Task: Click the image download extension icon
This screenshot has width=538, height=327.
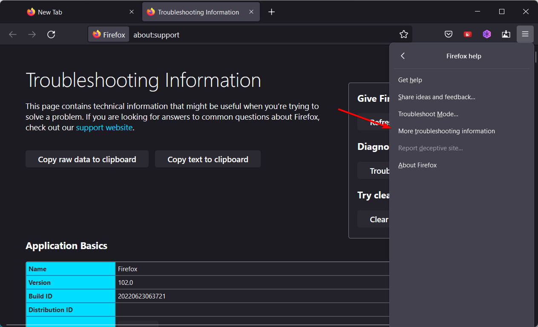Action: [506, 34]
